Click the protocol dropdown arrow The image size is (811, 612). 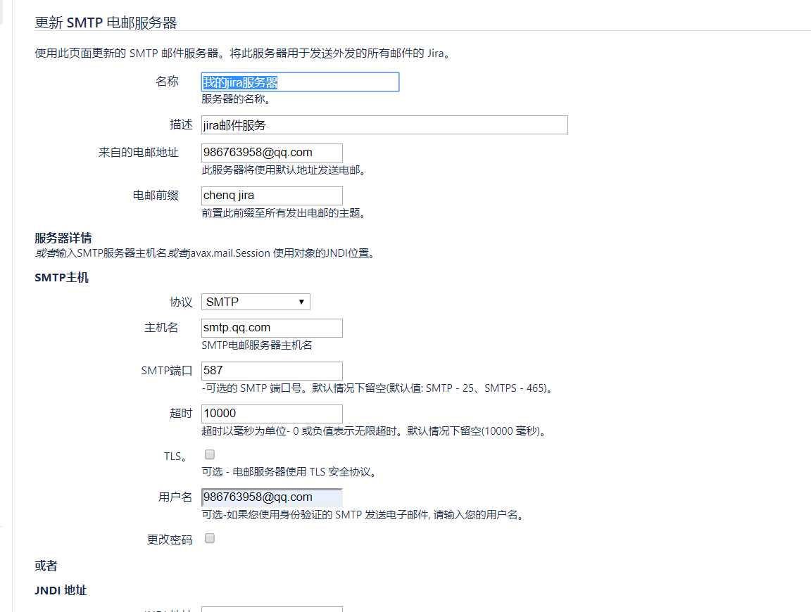pos(303,301)
